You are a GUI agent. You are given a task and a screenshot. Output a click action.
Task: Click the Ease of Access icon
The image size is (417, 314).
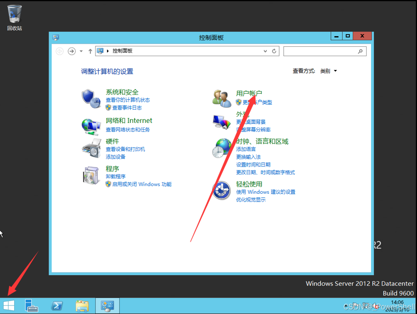tap(221, 190)
